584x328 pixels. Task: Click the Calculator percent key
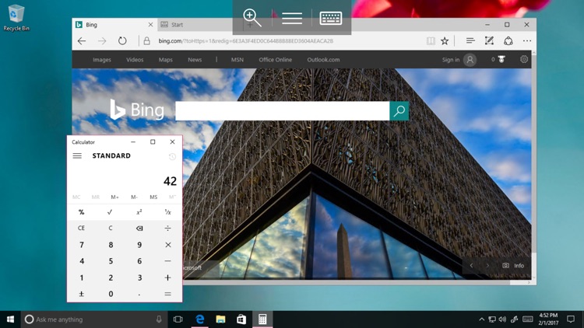pos(81,212)
